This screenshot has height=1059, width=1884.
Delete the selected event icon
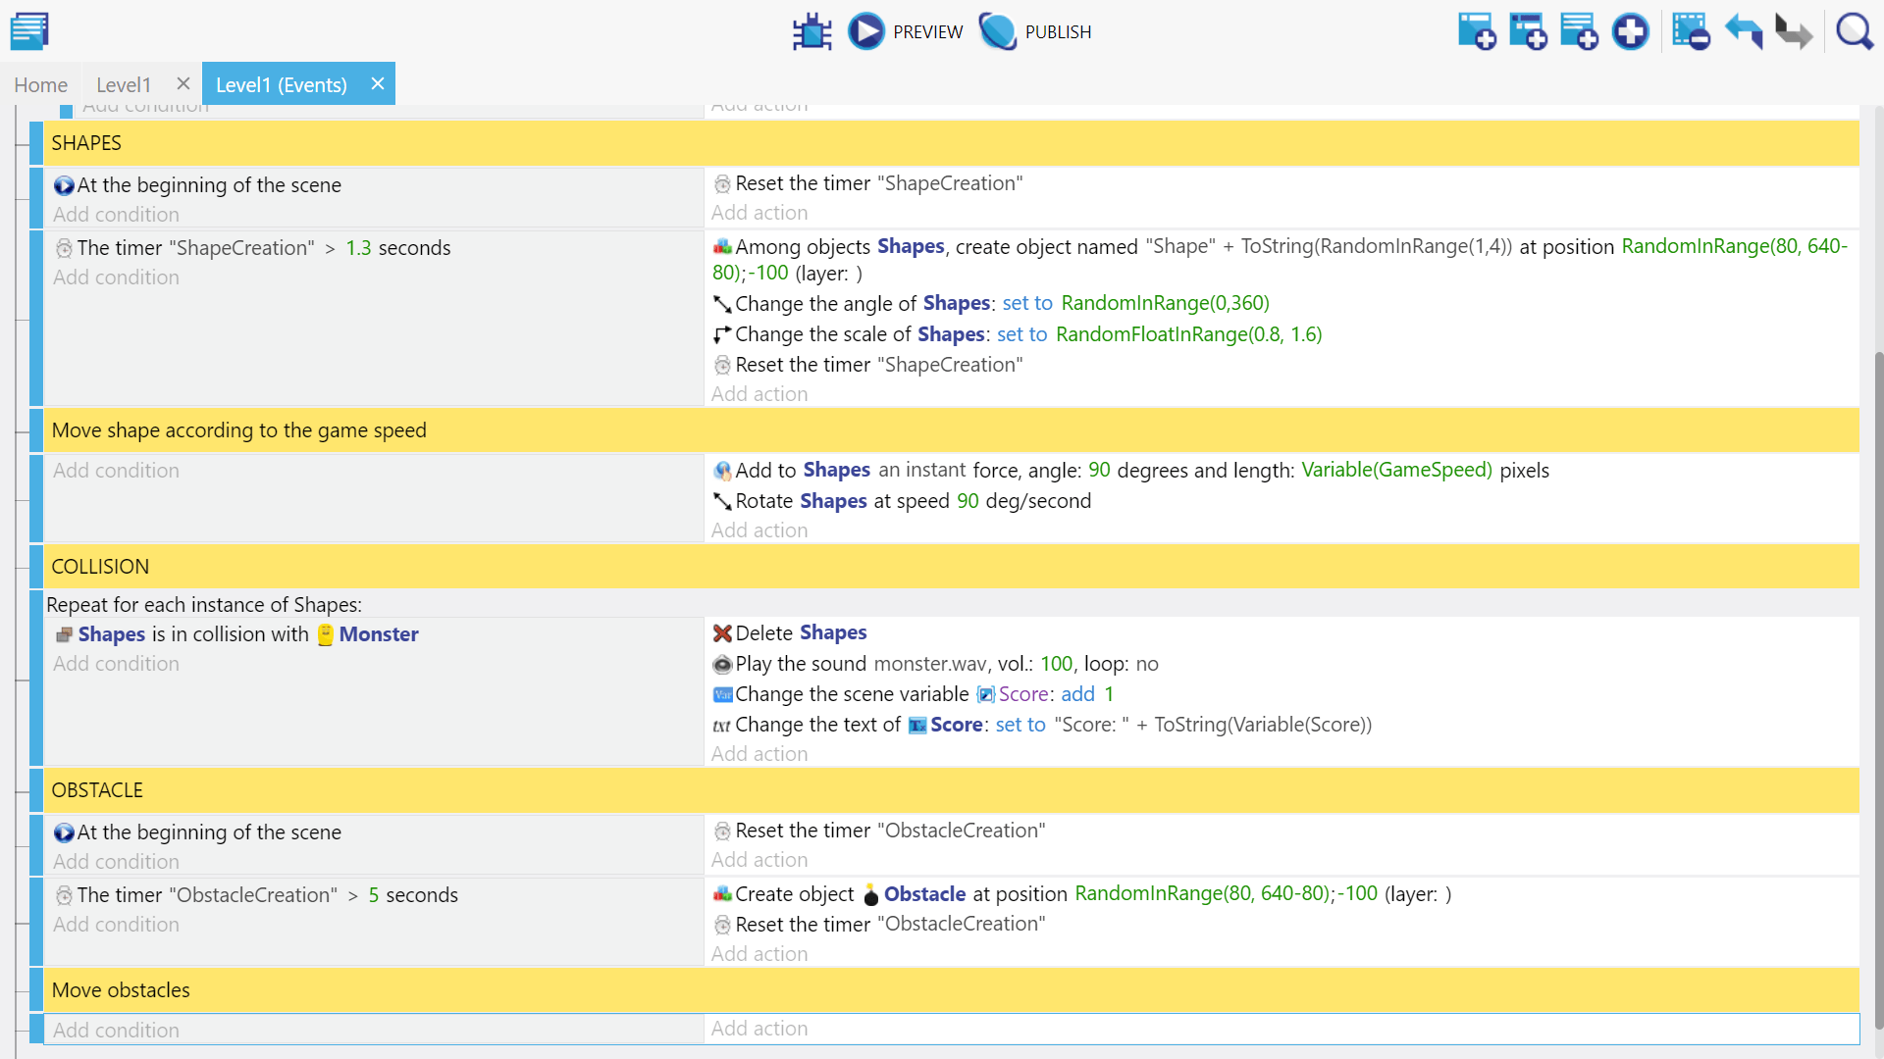1691,31
